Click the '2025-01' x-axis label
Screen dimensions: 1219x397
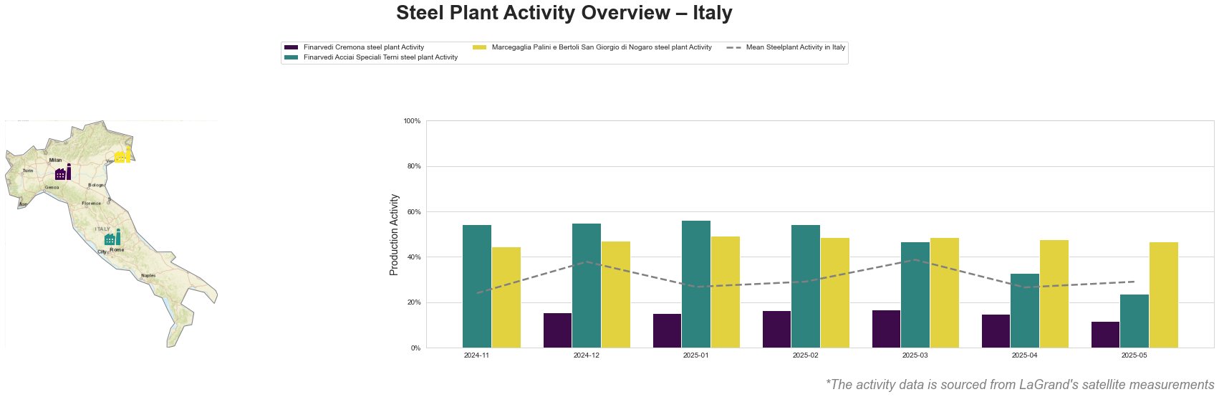tap(696, 355)
